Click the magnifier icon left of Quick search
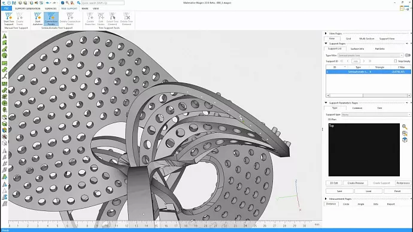This screenshot has height=232, width=413. pos(78,3)
